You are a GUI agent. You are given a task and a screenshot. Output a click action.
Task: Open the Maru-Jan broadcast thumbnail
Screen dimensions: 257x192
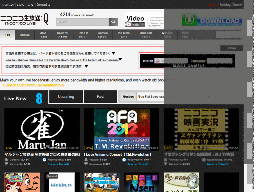coord(42,130)
